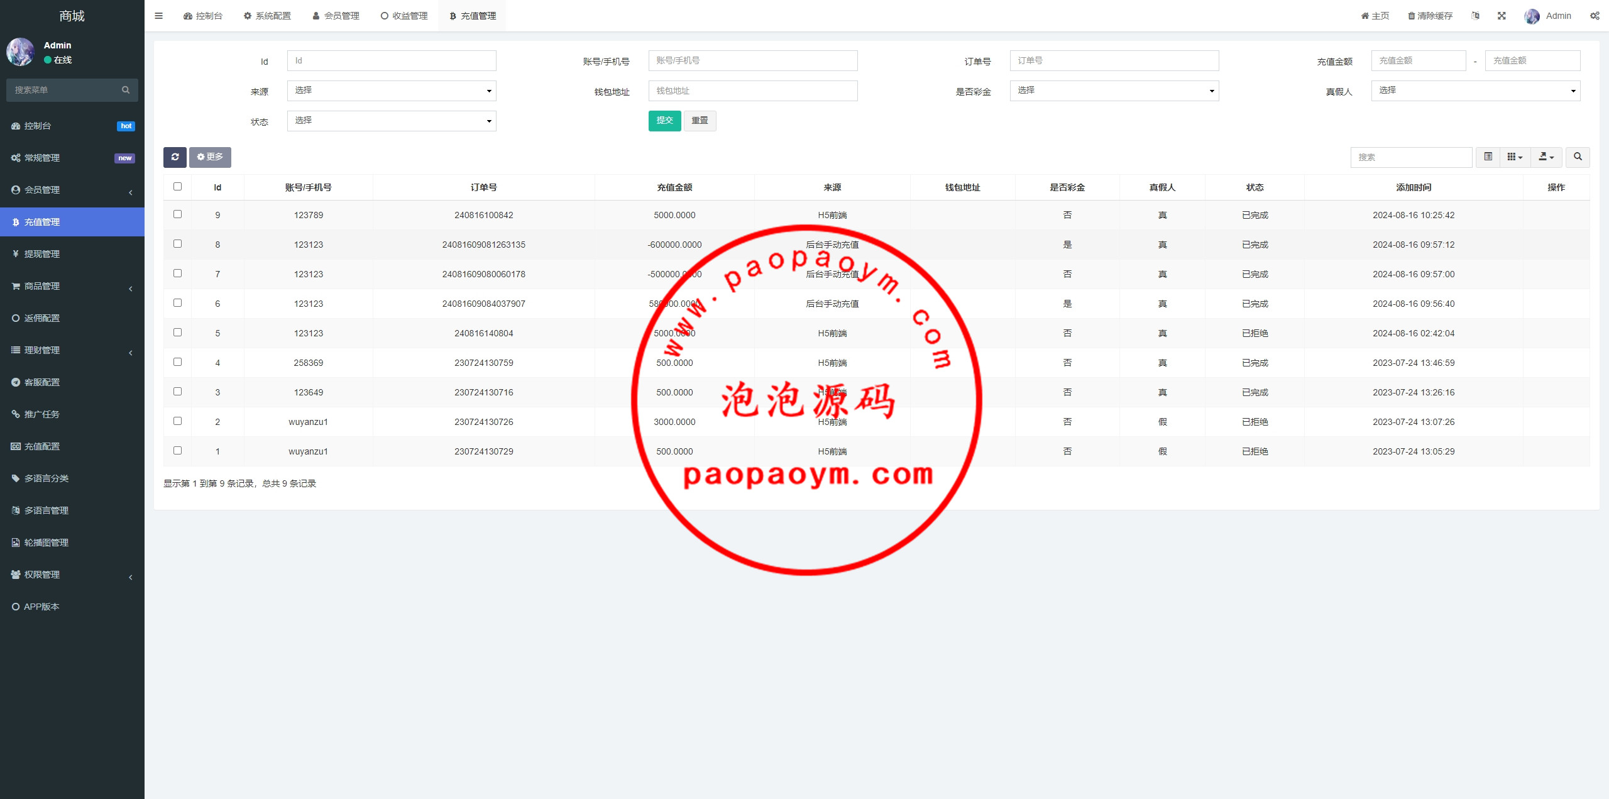Viewport: 1609px width, 799px height.
Task: Open 提现管理 in the sidebar
Action: (42, 254)
